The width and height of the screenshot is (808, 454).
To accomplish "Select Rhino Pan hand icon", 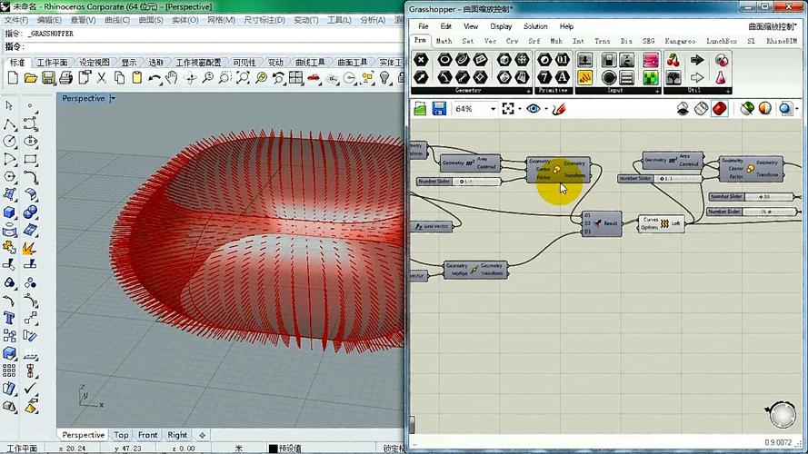I will [172, 78].
